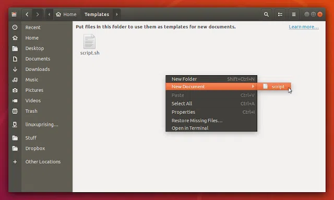Click the path bar right scroll arrow

(117, 14)
